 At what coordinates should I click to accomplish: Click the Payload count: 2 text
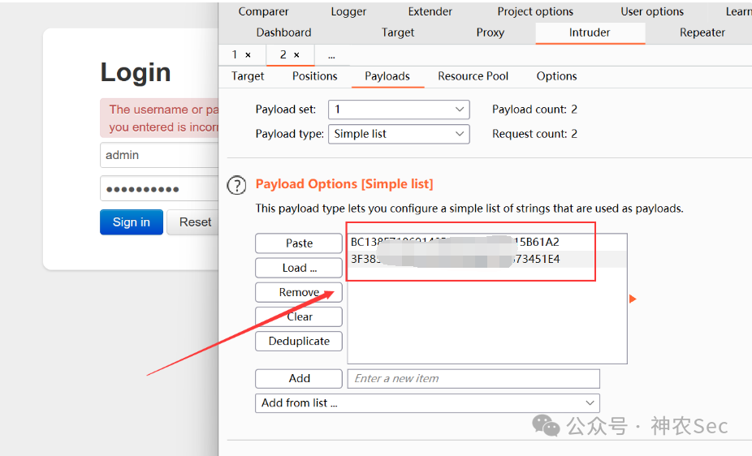[x=534, y=110]
